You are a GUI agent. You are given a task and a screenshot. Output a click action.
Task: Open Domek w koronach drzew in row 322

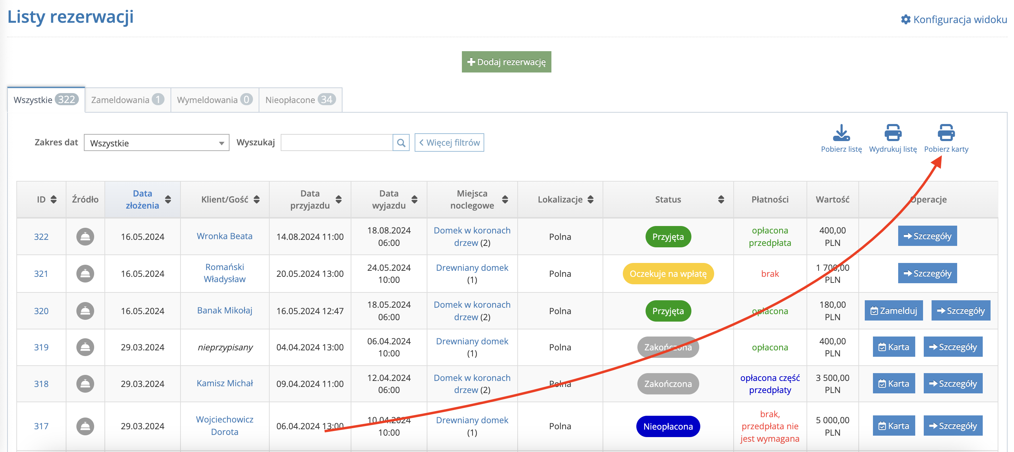pyautogui.click(x=472, y=237)
